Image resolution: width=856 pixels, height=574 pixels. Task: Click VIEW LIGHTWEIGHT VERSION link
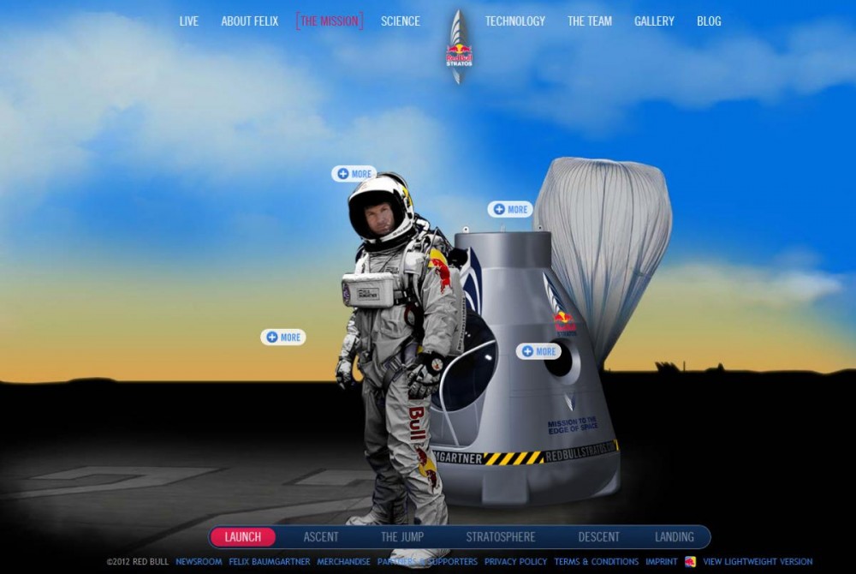[758, 561]
